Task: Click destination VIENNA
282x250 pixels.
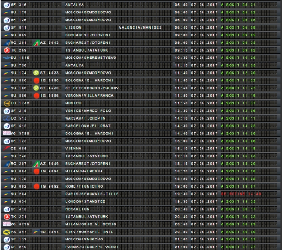Action: (x=73, y=149)
